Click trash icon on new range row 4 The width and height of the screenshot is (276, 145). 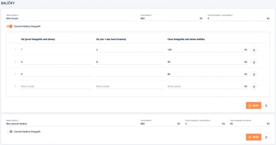tap(254, 86)
